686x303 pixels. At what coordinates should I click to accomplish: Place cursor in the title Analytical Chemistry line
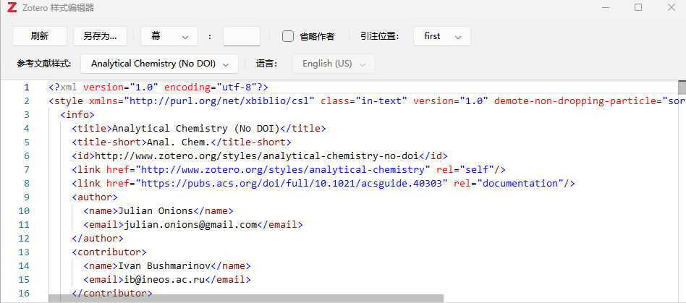[198, 128]
